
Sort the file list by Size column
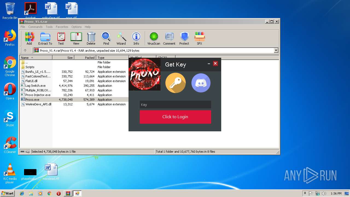pyautogui.click(x=63, y=58)
